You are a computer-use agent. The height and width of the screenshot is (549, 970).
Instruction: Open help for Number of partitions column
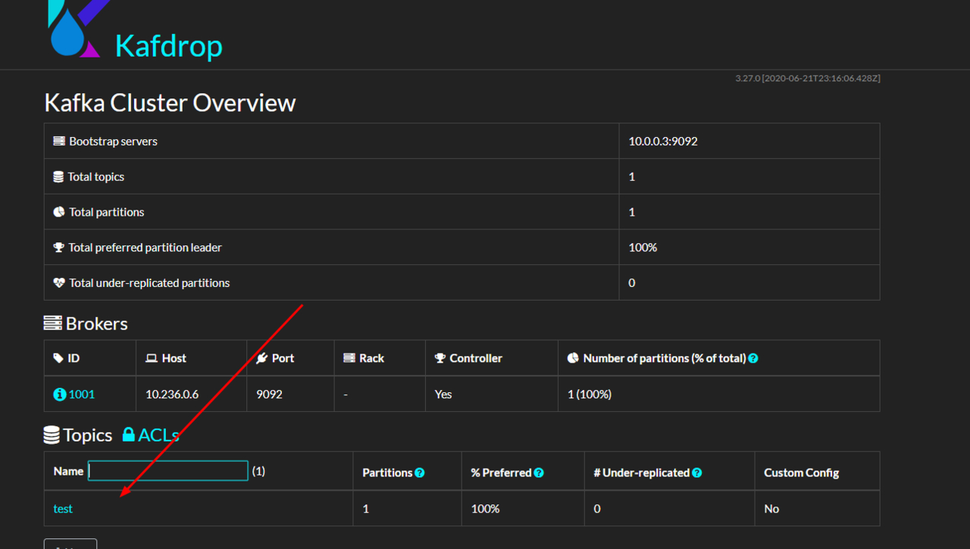point(753,358)
